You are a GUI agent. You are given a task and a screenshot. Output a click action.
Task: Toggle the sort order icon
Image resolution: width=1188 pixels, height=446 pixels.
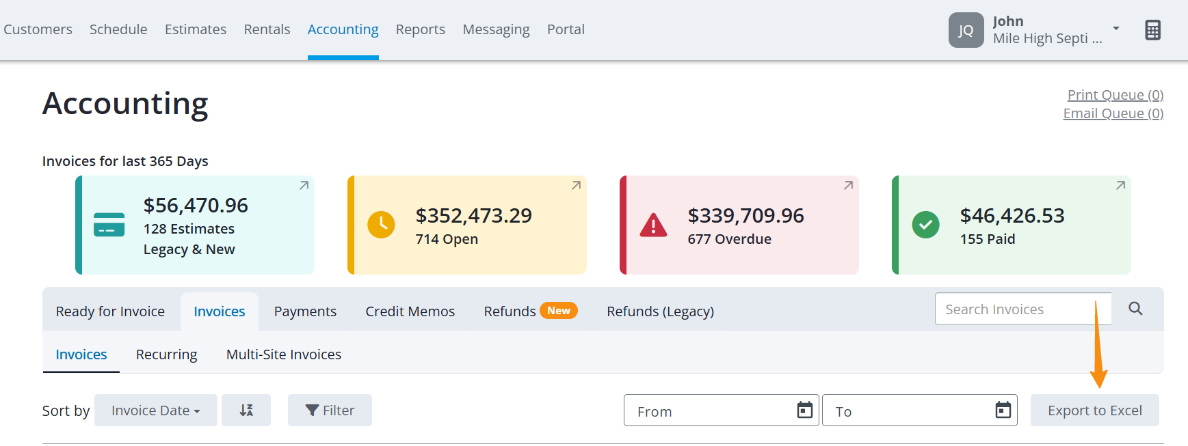pyautogui.click(x=246, y=410)
